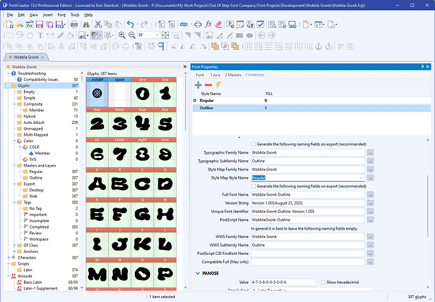Click ellipsis button beside WWS Family Name

click(370, 237)
